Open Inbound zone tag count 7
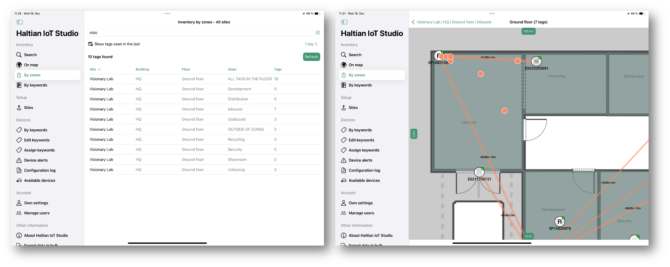Image resolution: width=670 pixels, height=267 pixels. click(275, 109)
